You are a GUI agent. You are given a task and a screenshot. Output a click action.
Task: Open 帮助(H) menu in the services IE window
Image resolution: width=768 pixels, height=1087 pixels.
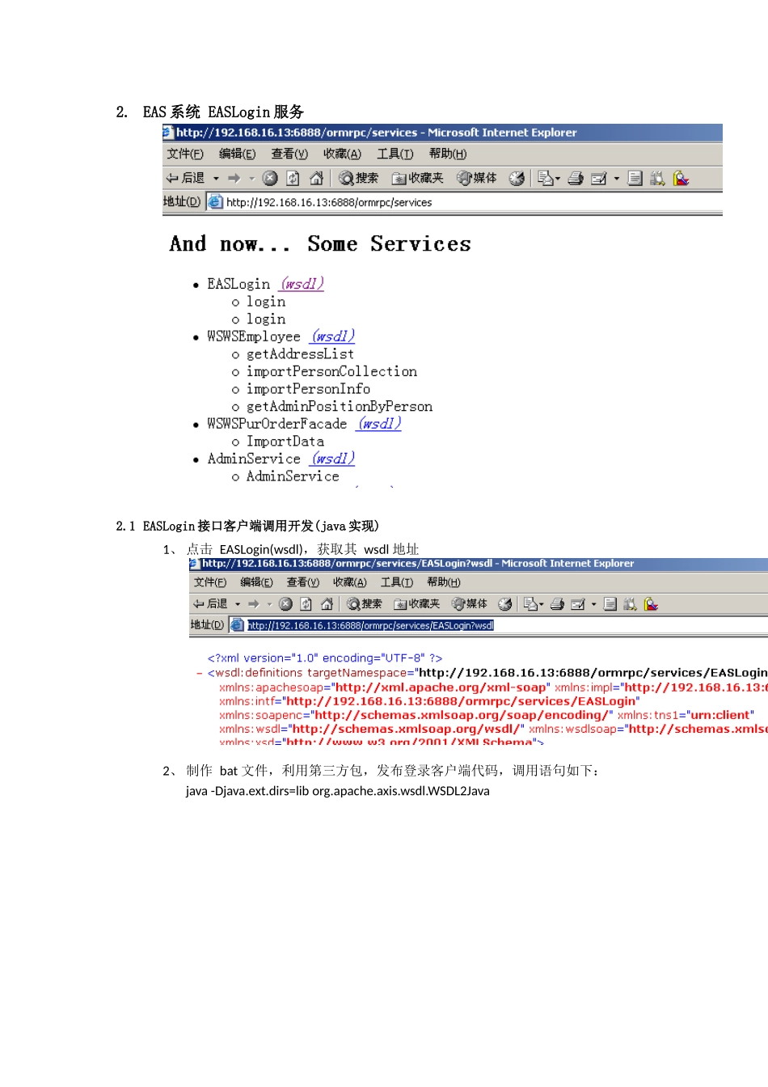(448, 154)
